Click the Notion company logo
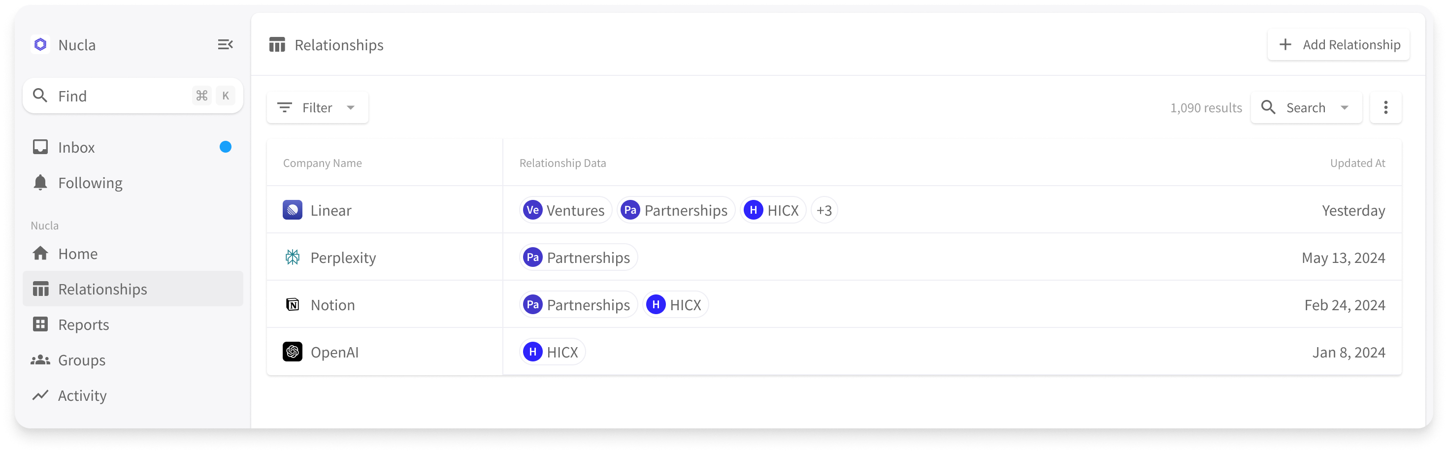The image size is (1448, 453). click(292, 305)
